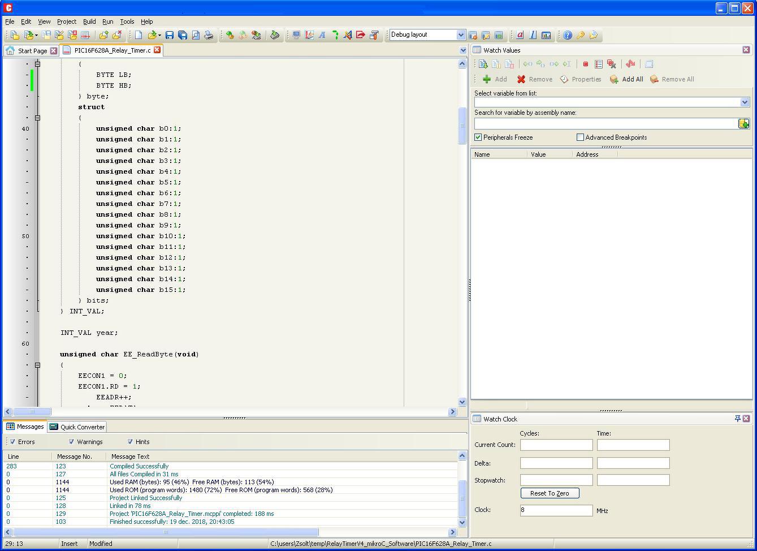757x551 pixels.
Task: Click Add All in Watch Values
Action: [x=626, y=79]
